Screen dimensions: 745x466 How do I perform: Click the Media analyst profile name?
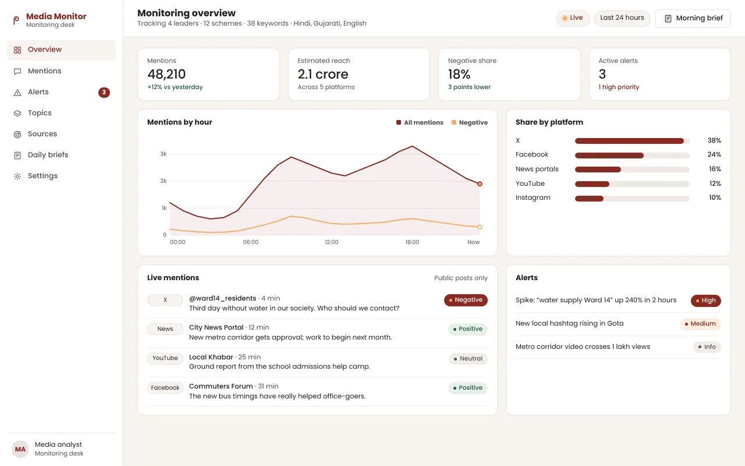(x=58, y=444)
